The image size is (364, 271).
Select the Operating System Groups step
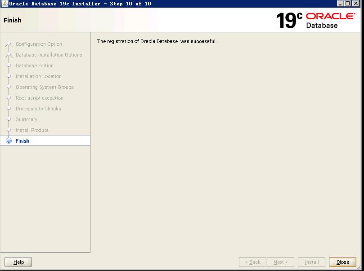click(x=45, y=87)
